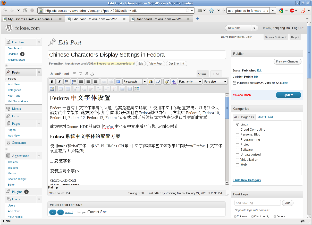Expand the Font size dropdown
Viewport: 312px width, 225px height.
click(215, 82)
